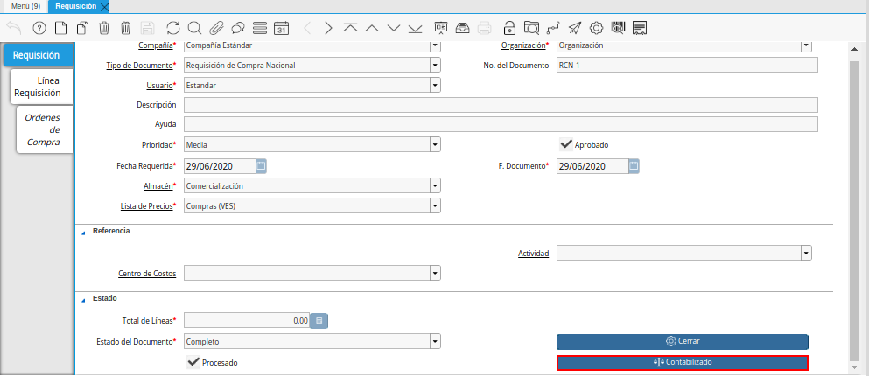Open the chat bubbles icon
Viewport: 869px width, 376px height.
click(x=237, y=28)
